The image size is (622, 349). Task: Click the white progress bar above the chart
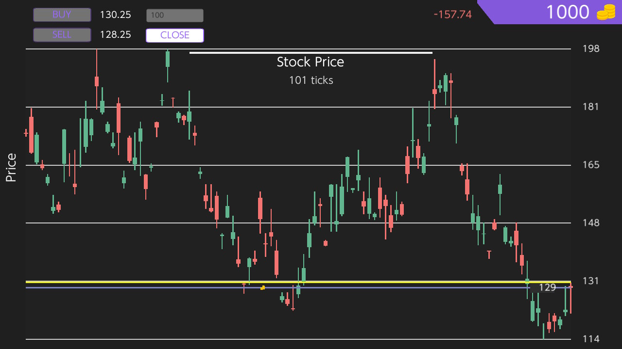click(311, 52)
